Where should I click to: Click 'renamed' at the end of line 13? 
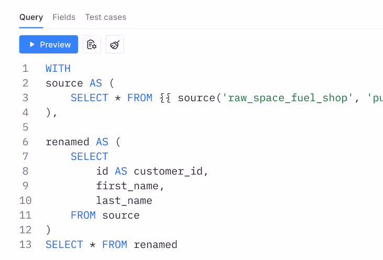tap(156, 245)
